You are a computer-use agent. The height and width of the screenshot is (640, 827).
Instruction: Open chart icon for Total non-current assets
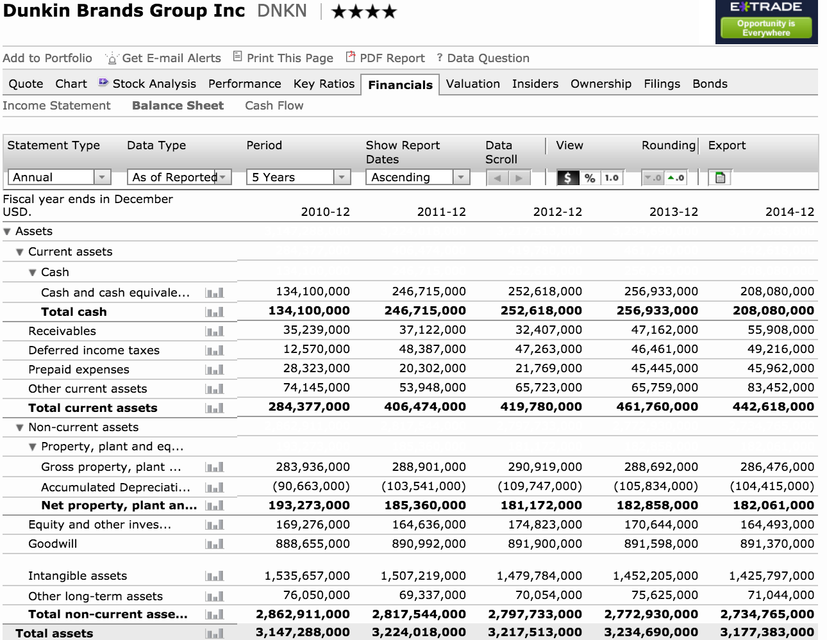pyautogui.click(x=215, y=614)
